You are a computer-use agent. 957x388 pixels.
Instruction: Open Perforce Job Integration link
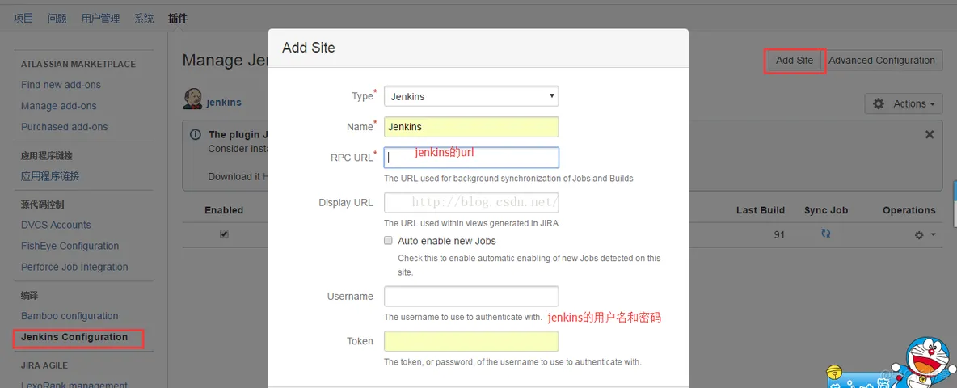point(74,267)
